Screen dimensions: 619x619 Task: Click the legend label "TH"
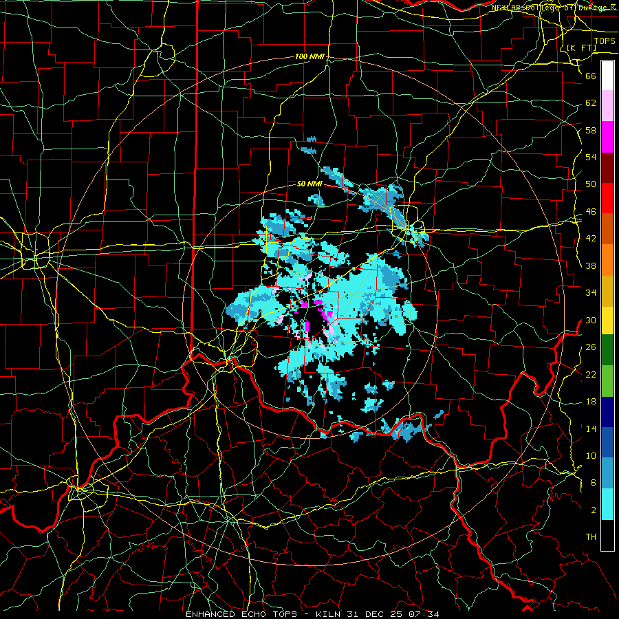point(591,537)
